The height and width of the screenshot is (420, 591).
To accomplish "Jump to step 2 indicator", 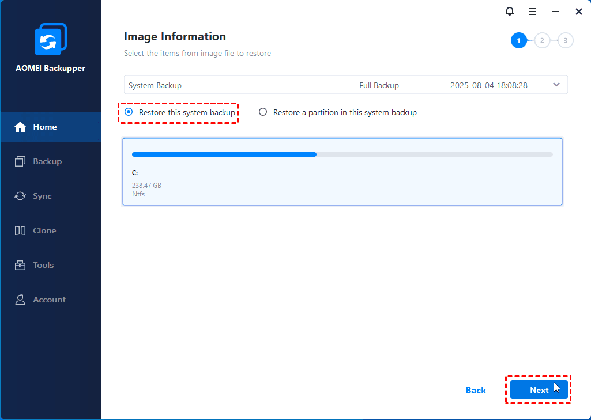I will [542, 40].
